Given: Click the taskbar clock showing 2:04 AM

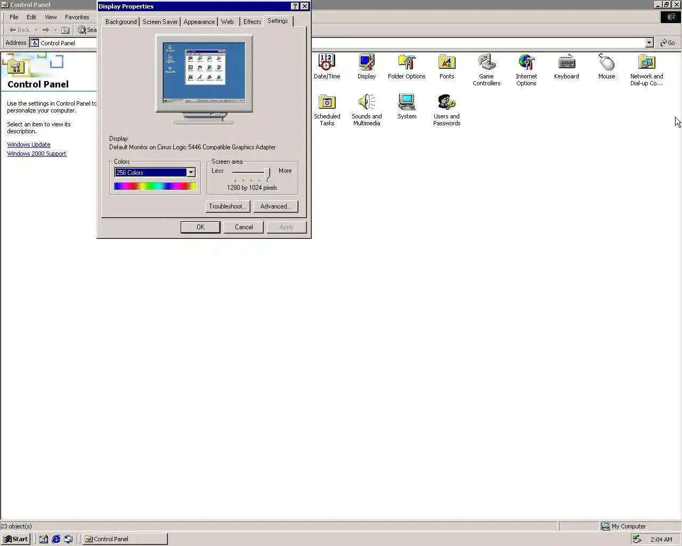Looking at the screenshot, I should [x=661, y=540].
